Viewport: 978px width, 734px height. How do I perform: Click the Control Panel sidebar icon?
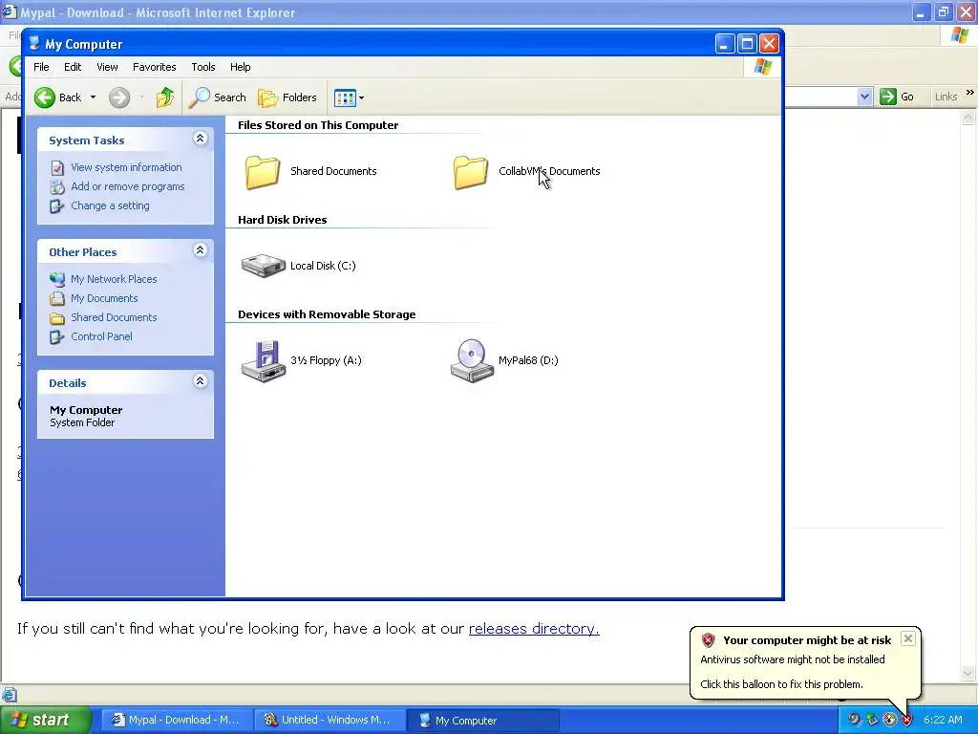point(57,337)
